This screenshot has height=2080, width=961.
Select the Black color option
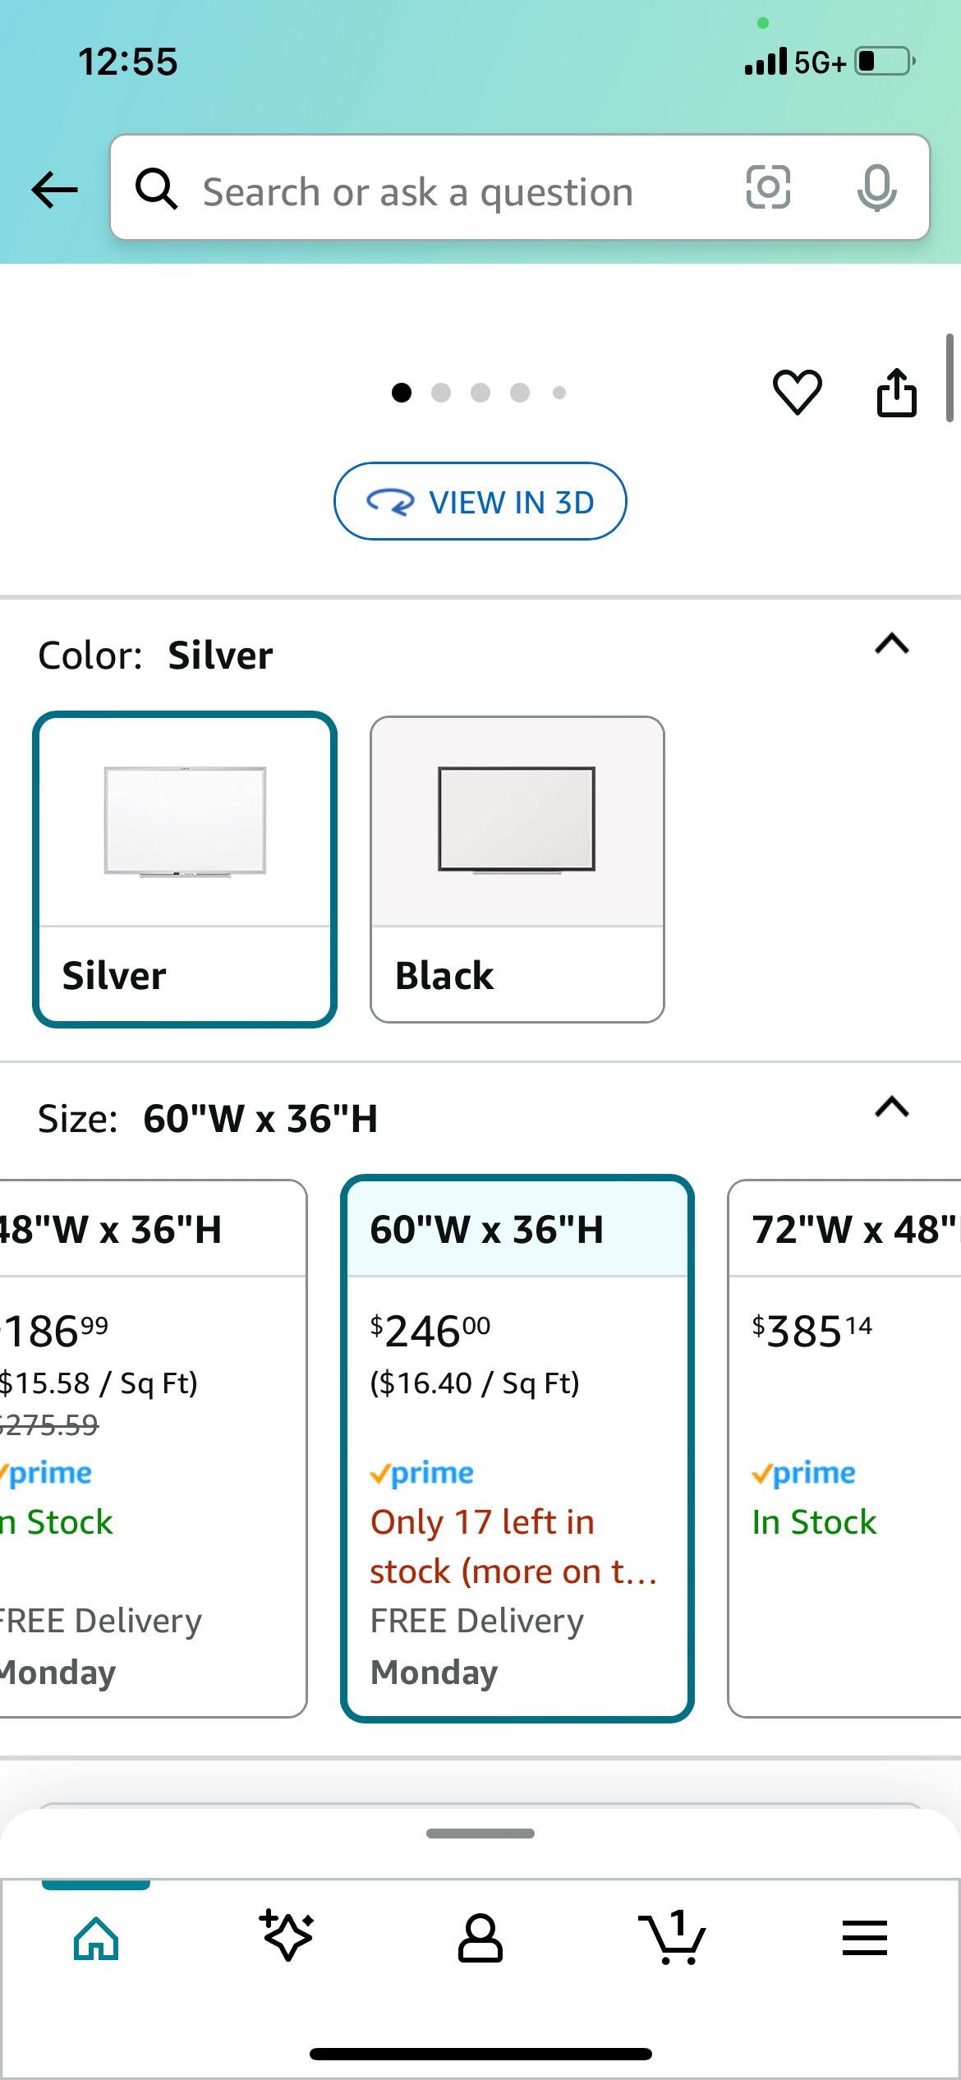(x=517, y=868)
